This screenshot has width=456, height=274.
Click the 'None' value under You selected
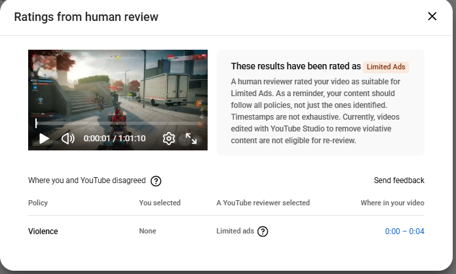(147, 231)
